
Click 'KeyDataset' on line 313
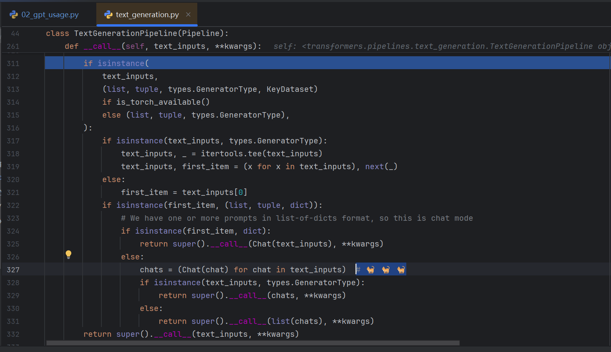[x=290, y=89]
